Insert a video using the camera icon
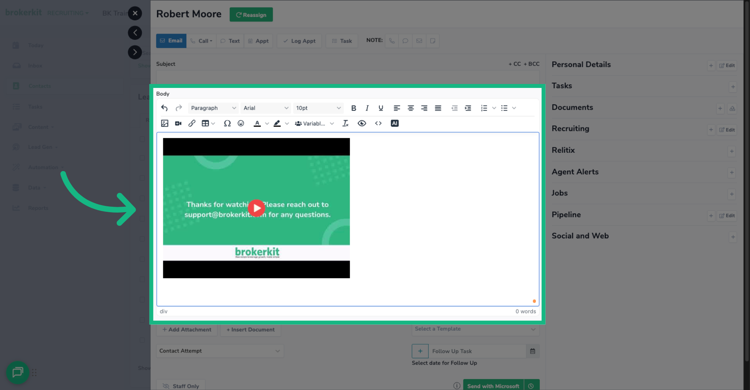The height and width of the screenshot is (390, 750). (178, 123)
